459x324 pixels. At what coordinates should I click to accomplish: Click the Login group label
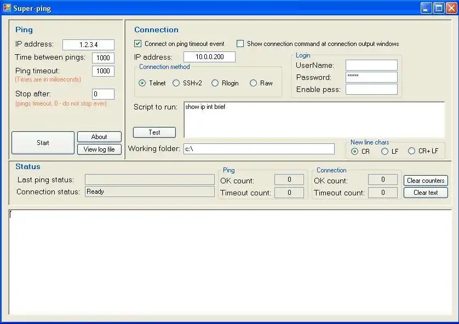(303, 55)
